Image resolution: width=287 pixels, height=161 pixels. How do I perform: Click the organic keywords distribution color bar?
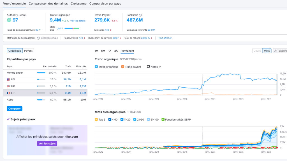72,28
